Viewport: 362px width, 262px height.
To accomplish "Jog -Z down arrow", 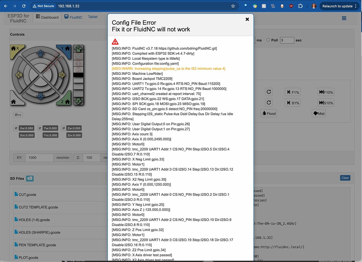I will 78,101.
